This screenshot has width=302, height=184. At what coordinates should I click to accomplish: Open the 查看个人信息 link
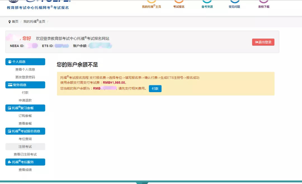click(25, 69)
